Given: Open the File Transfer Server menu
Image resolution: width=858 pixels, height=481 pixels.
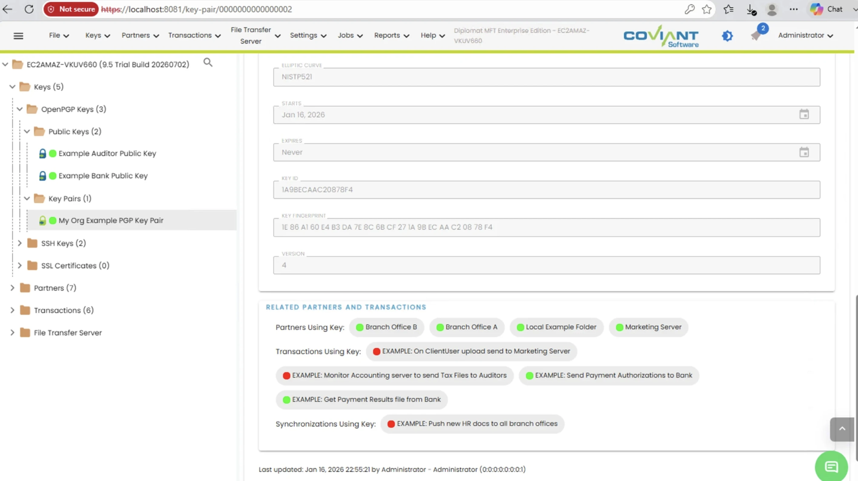Looking at the screenshot, I should pyautogui.click(x=256, y=35).
